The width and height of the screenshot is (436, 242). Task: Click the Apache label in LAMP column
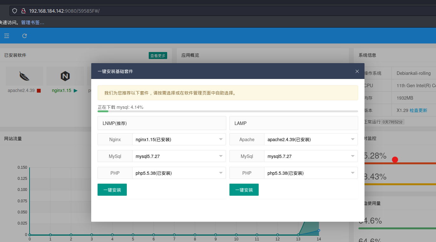[x=247, y=139]
